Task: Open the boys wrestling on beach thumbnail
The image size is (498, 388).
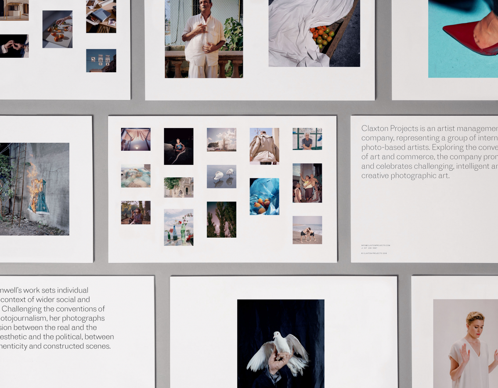Action: click(x=307, y=230)
